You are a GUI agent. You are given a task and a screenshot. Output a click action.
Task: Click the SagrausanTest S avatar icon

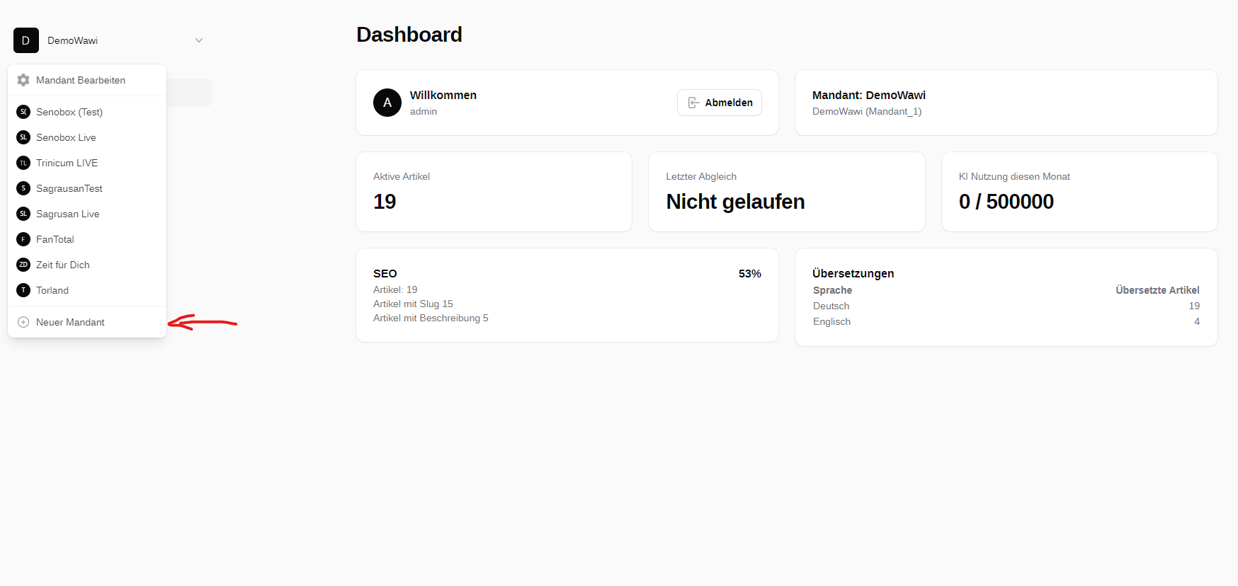pos(23,188)
